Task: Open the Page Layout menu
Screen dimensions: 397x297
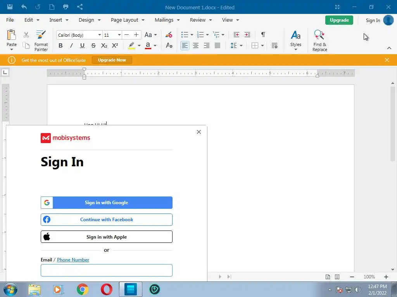Action: coord(127,20)
